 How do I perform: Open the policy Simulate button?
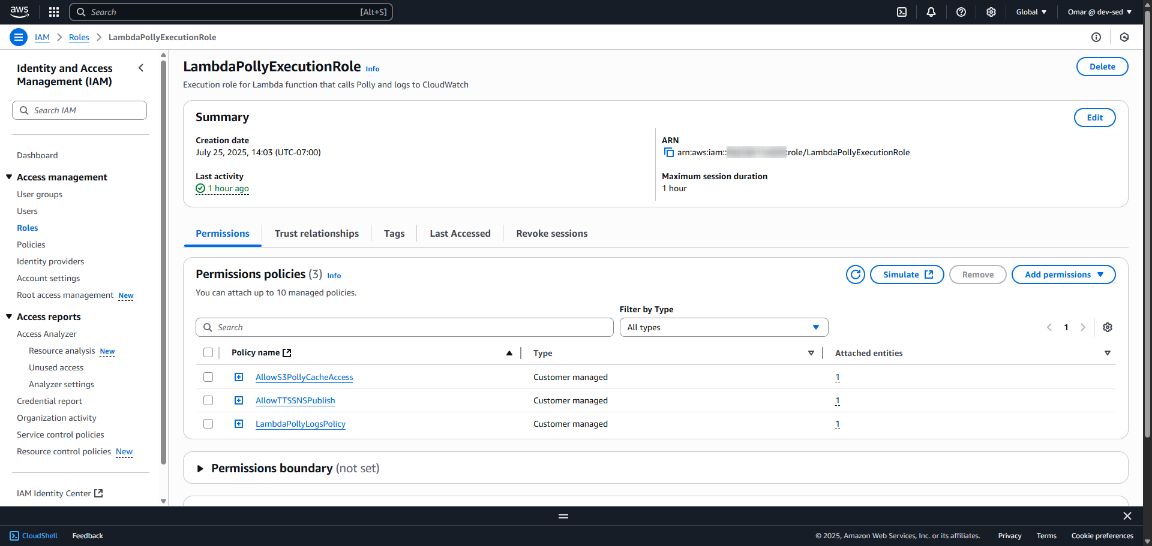907,274
